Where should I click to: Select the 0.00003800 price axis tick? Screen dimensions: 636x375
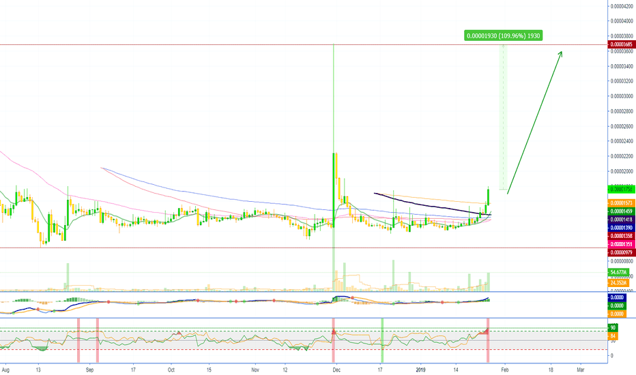click(x=622, y=36)
